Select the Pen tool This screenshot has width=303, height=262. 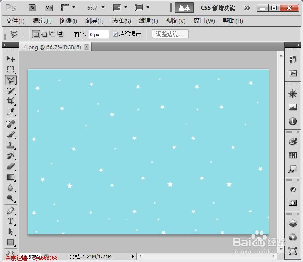[x=11, y=211]
